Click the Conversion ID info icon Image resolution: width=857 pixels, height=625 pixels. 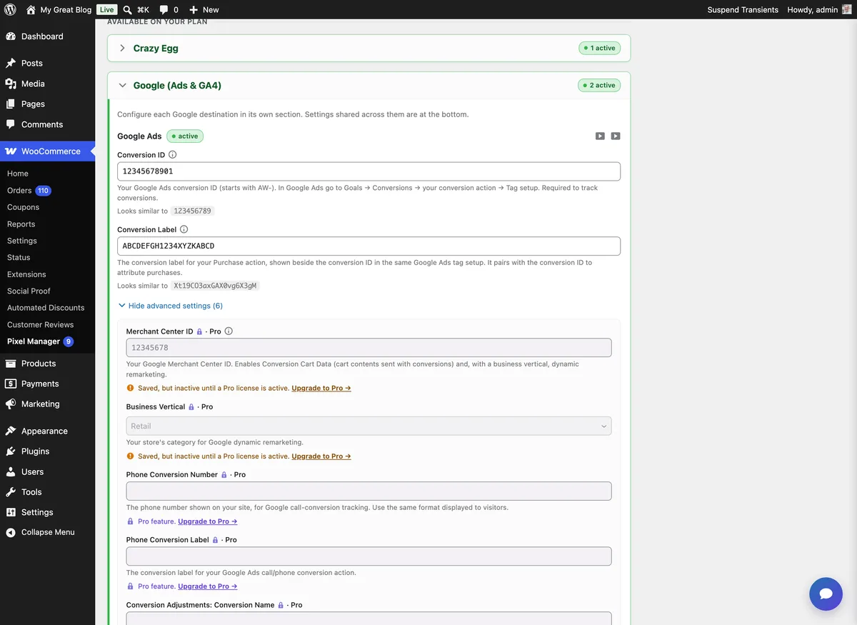[x=172, y=154]
